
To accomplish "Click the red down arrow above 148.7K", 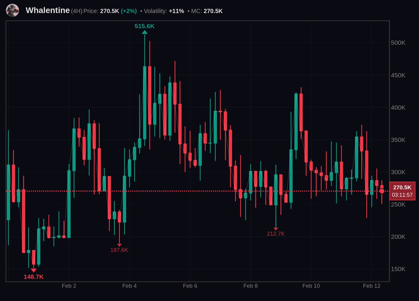I will (x=34, y=270).
